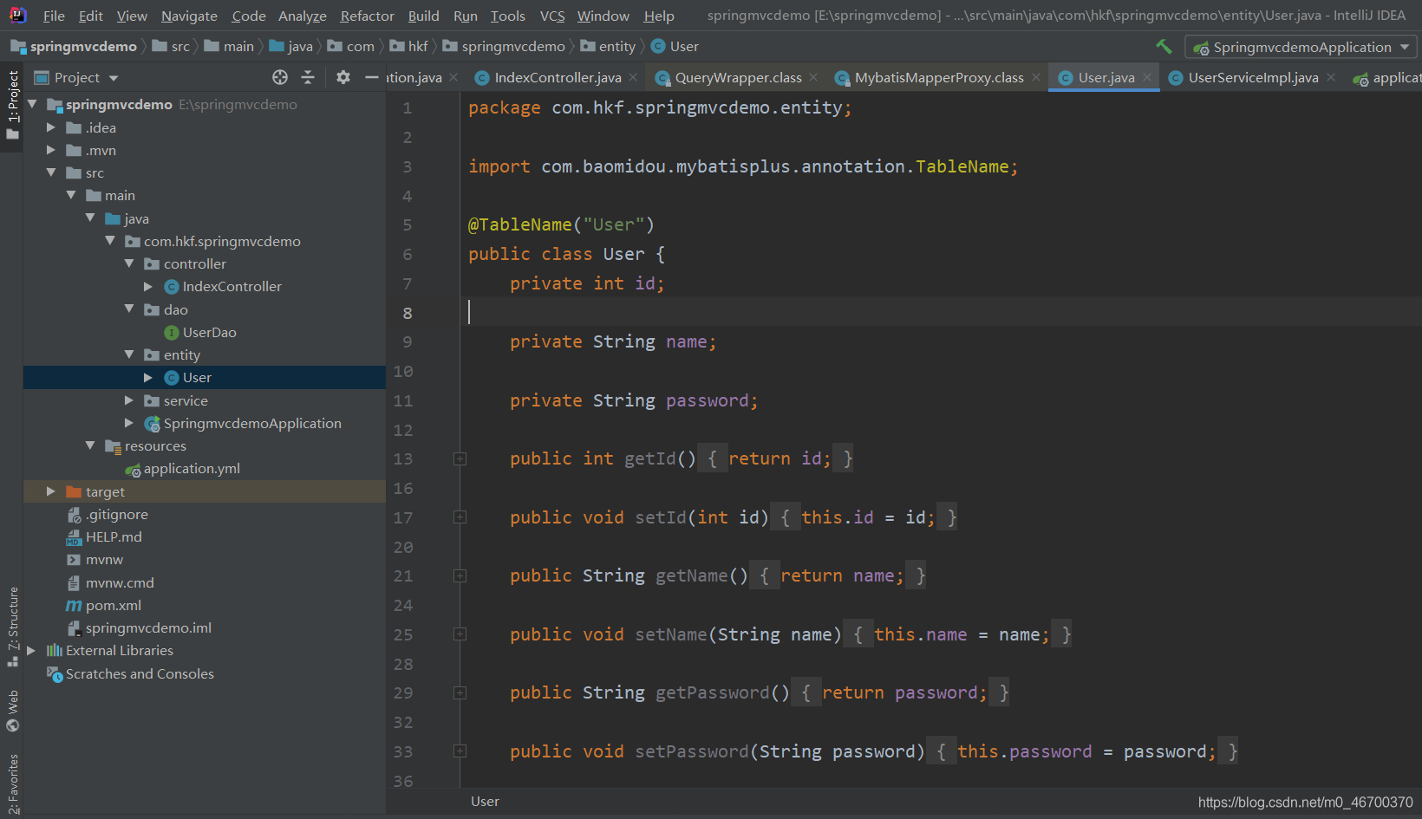This screenshot has width=1422, height=819.
Task: Unfold the getName() method at line 21
Action: tap(460, 576)
